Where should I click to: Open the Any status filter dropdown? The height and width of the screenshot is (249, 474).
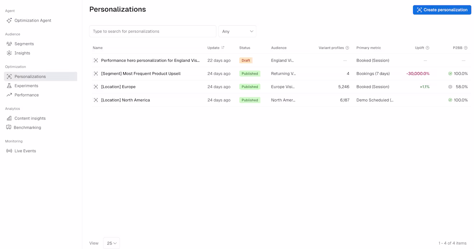(237, 31)
